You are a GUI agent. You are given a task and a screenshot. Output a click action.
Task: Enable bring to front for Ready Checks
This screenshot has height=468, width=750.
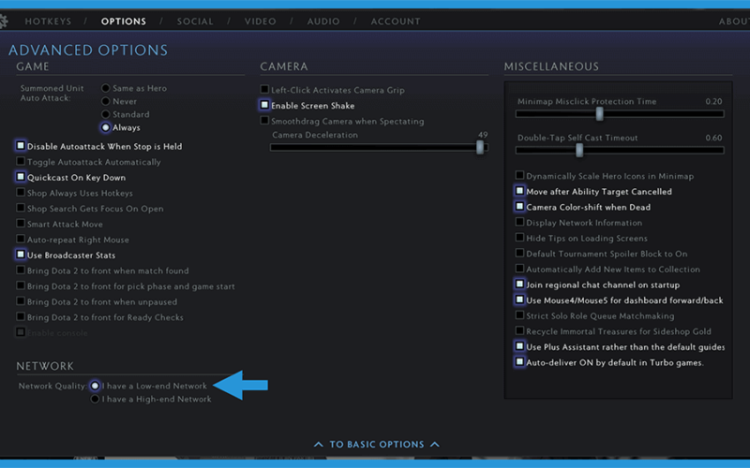click(21, 316)
